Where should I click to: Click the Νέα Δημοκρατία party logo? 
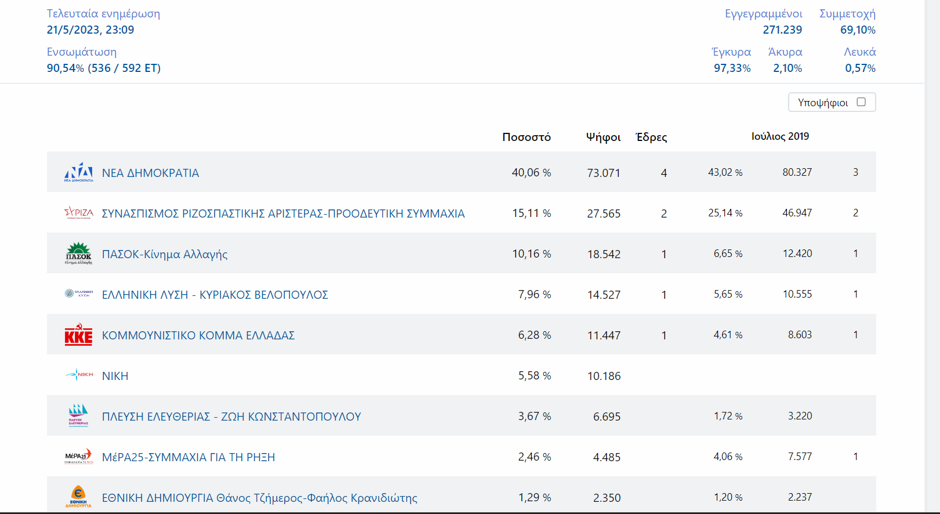pyautogui.click(x=78, y=172)
